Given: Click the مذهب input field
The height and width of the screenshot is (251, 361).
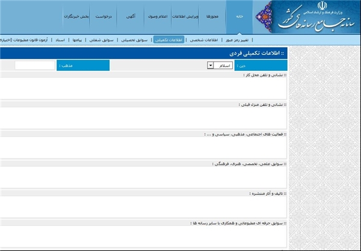Looking at the screenshot, I should (x=35, y=65).
